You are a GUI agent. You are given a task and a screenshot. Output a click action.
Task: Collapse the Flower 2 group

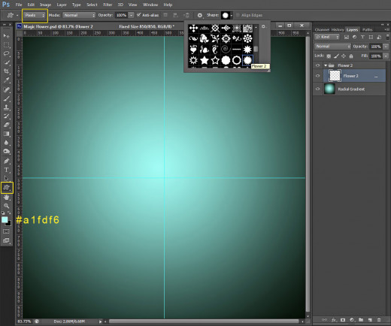[326, 65]
